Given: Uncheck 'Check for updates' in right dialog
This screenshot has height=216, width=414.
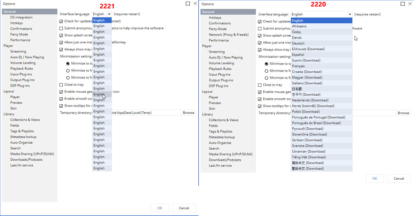Looking at the screenshot, I should 260,21.
